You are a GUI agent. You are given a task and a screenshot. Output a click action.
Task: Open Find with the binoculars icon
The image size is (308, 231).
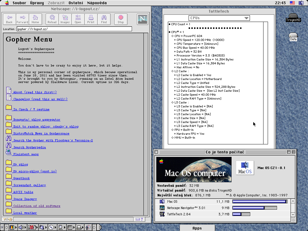104,19
